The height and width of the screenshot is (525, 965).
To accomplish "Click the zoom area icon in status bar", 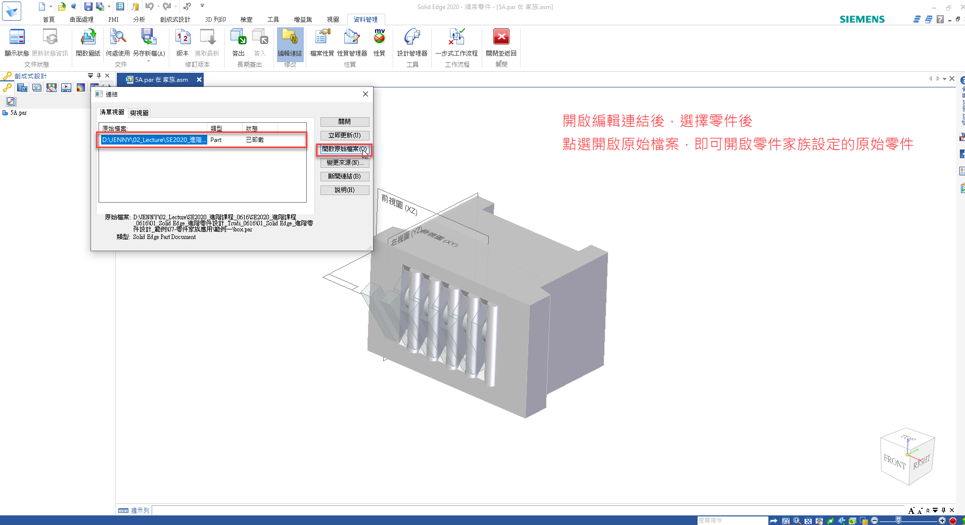I will 786,520.
